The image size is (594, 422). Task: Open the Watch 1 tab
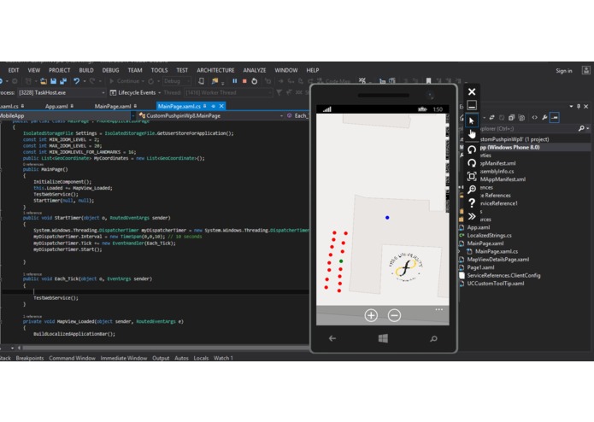coord(223,358)
